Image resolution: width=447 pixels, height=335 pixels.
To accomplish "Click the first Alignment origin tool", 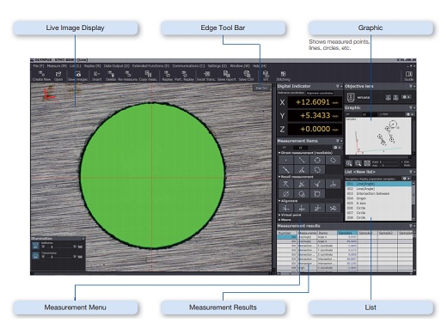I will [286, 208].
